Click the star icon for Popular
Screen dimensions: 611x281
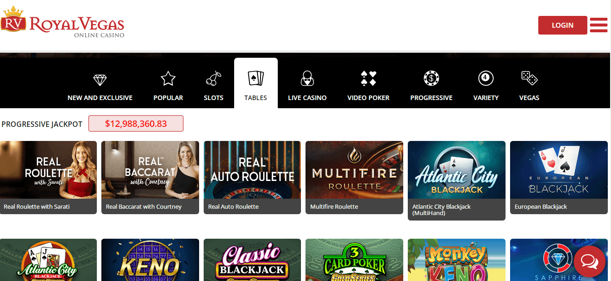point(168,79)
